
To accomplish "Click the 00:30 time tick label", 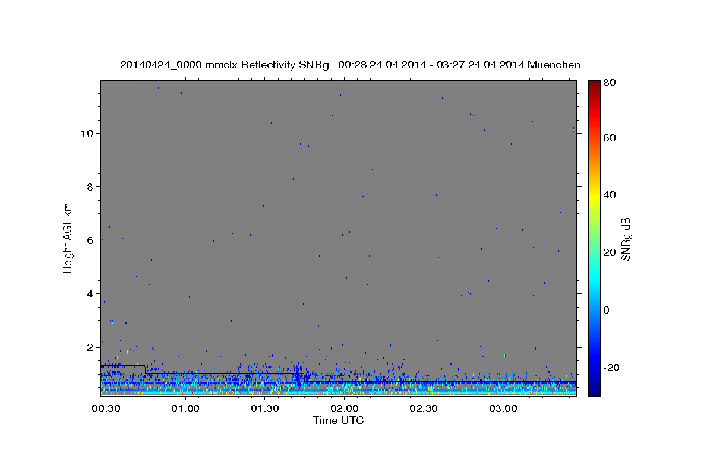I will 106,409.
